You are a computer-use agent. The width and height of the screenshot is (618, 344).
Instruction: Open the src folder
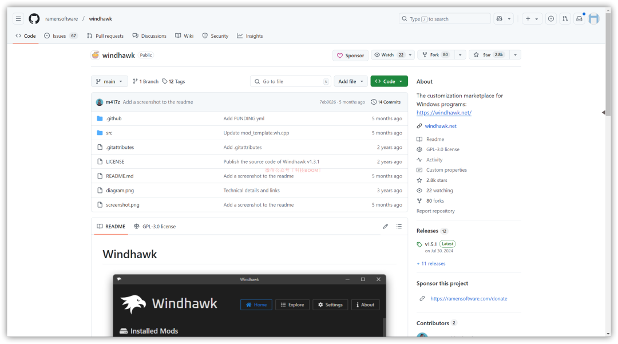[x=109, y=133]
